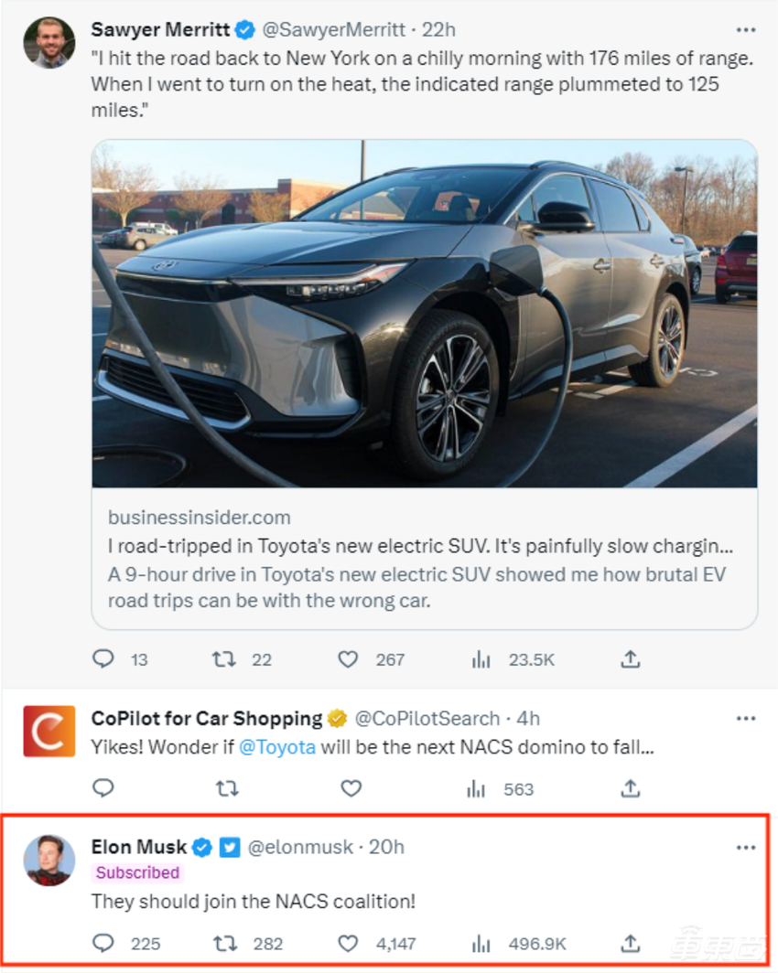Like Sawyer Merritt's tweet

point(348,659)
